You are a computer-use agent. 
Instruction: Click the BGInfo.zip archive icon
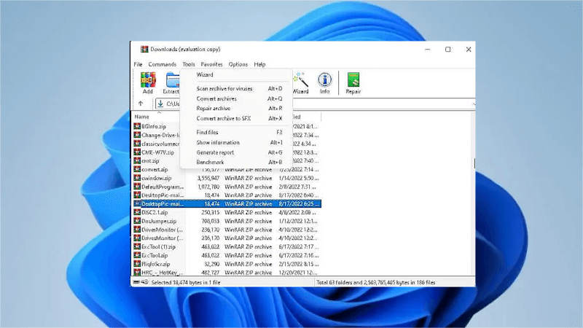137,125
